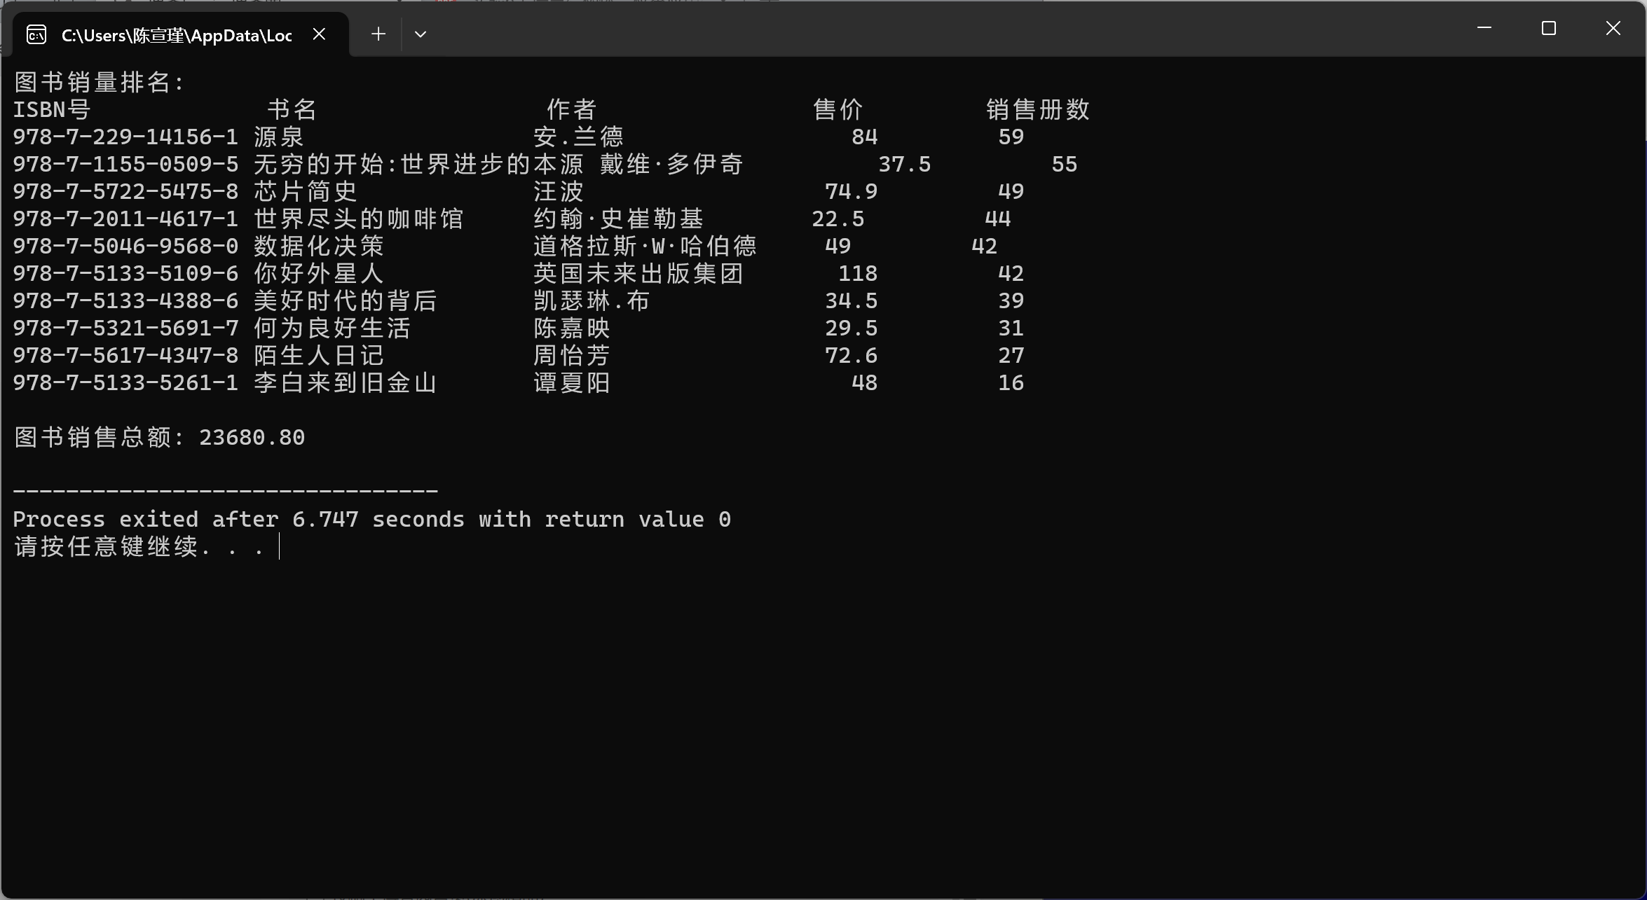The height and width of the screenshot is (900, 1647).
Task: Click the author name 戴维·多伊奇
Action: (671, 164)
